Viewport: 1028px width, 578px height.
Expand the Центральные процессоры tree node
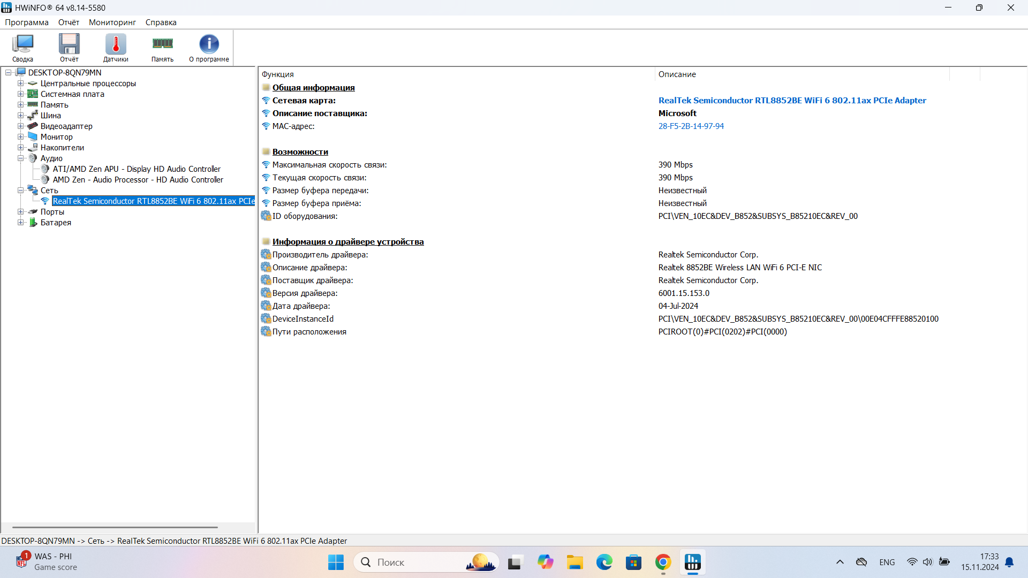20,83
